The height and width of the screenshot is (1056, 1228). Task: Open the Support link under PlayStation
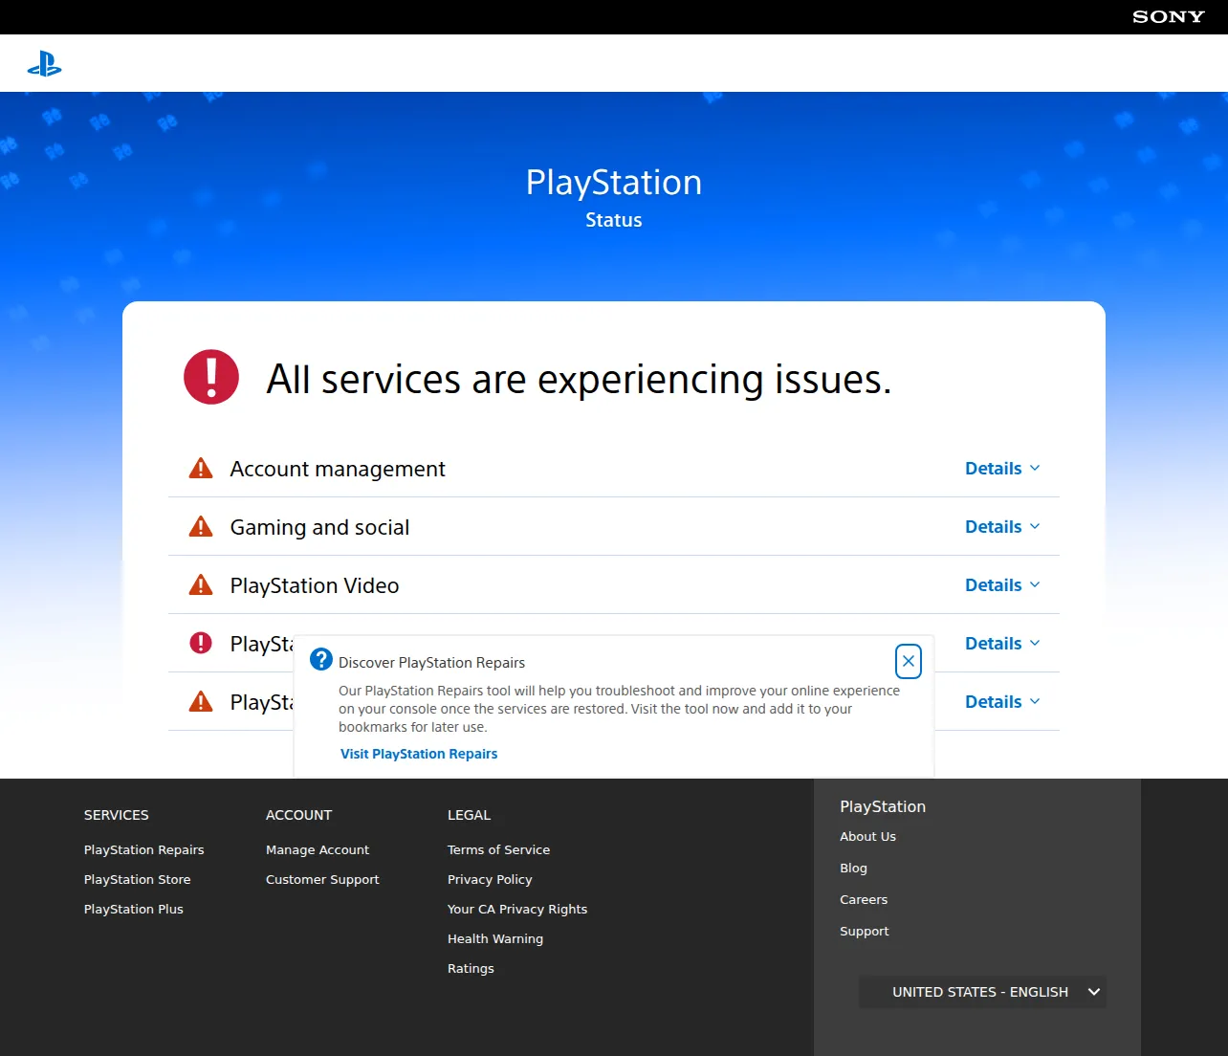pyautogui.click(x=865, y=931)
